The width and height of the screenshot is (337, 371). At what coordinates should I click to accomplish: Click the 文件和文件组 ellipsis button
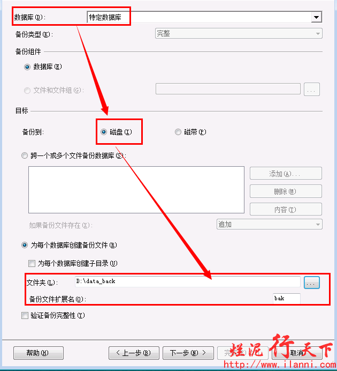pos(311,89)
